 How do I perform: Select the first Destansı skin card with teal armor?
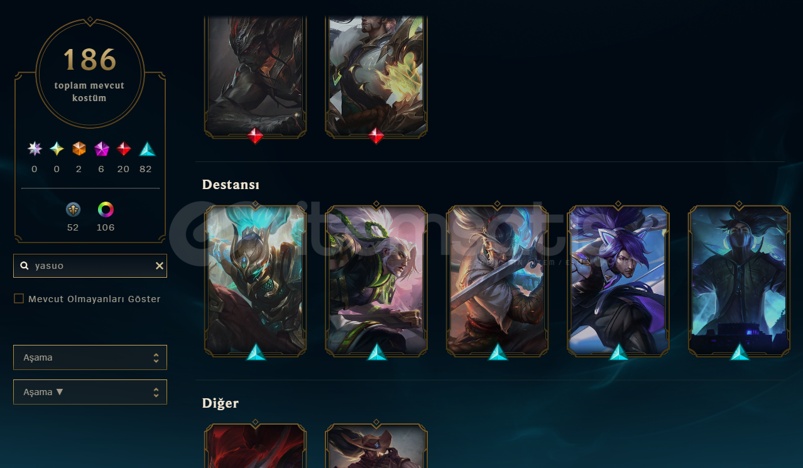point(256,280)
